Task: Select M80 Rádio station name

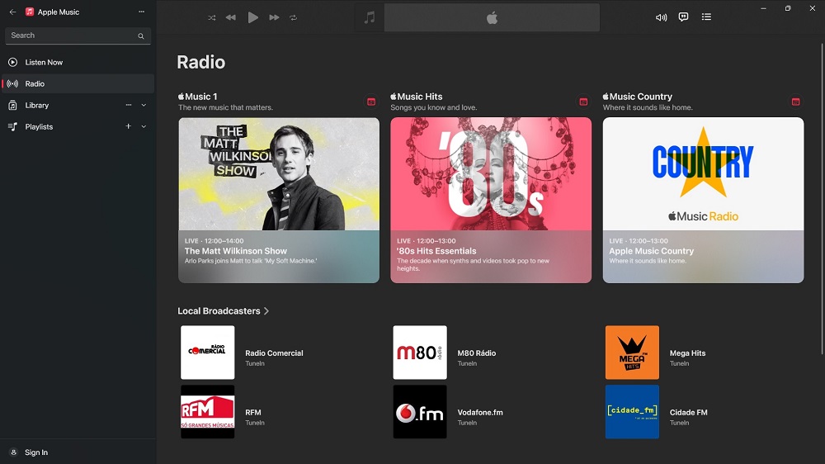Action: [x=477, y=353]
